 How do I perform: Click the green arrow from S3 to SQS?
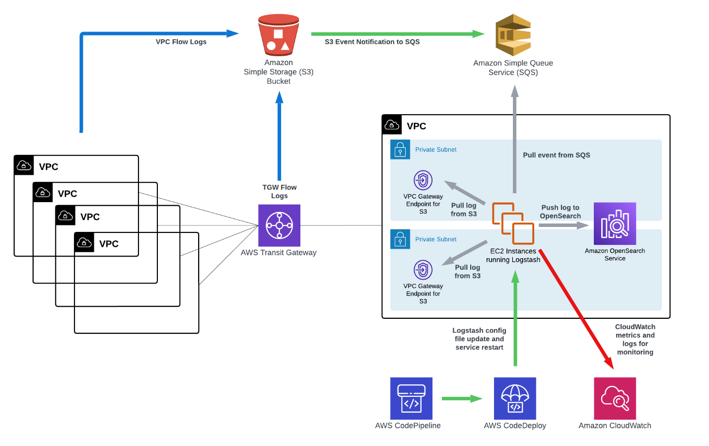(x=398, y=34)
